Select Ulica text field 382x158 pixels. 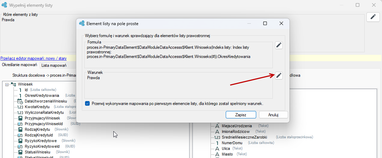click(x=226, y=148)
